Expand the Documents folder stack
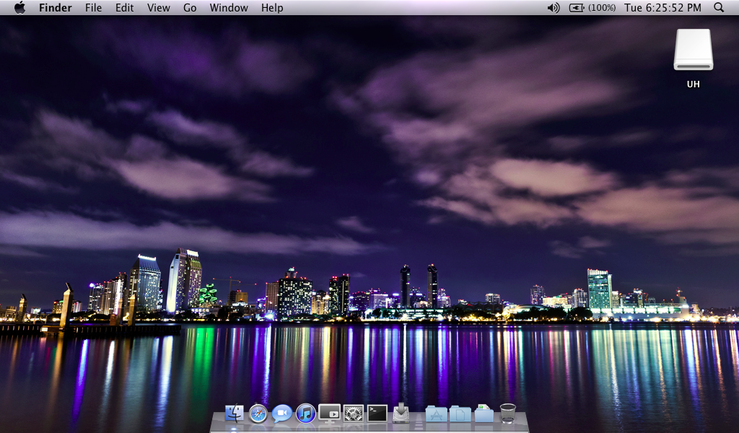Screen dimensions: 739x433 click(460, 414)
